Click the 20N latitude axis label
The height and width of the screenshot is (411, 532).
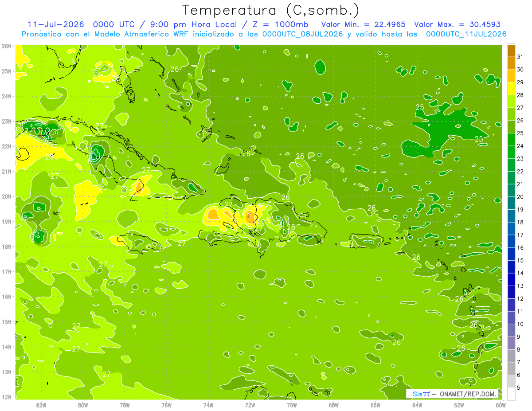tap(7, 196)
